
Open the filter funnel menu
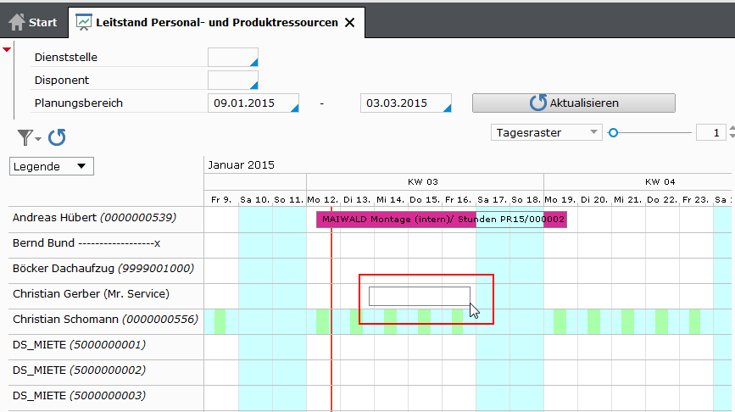pyautogui.click(x=29, y=136)
